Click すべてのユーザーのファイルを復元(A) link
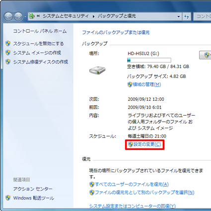211x211 pixels. (132, 184)
